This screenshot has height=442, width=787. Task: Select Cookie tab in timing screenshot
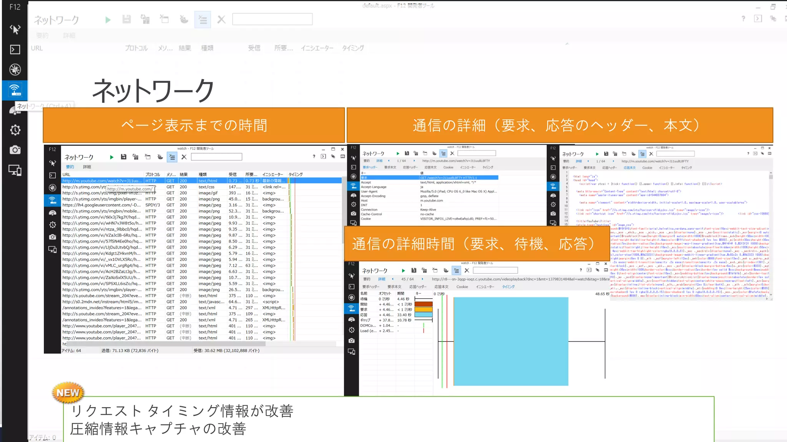[x=462, y=287]
